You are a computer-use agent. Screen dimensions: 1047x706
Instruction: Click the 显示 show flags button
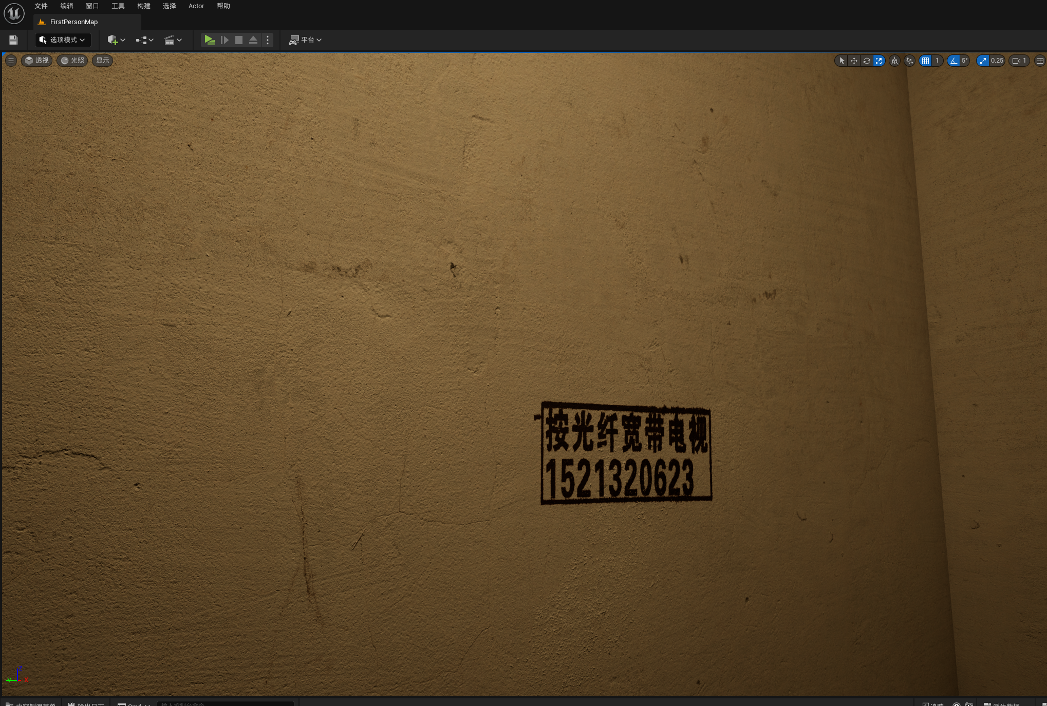tap(102, 61)
